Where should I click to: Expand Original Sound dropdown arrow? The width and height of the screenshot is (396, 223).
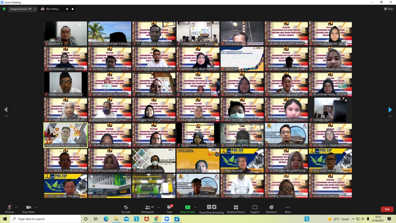pos(35,9)
